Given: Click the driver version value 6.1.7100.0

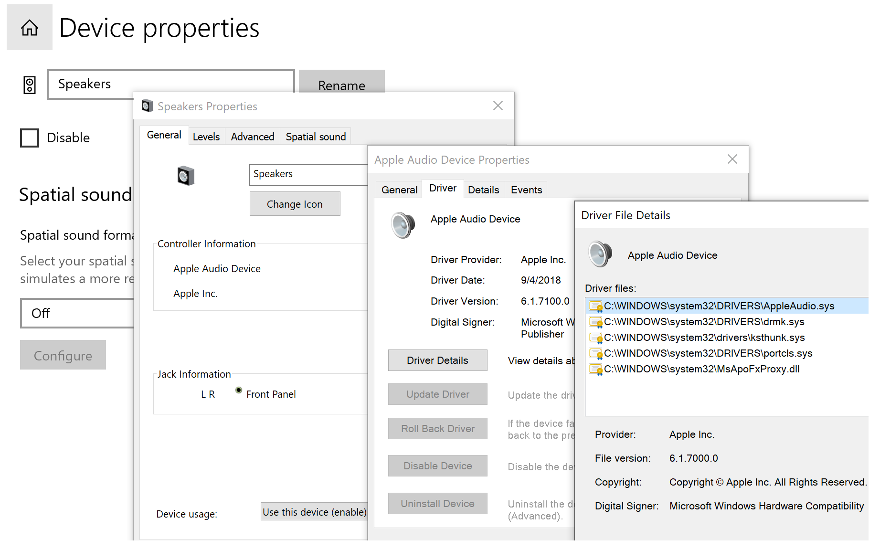Looking at the screenshot, I should pos(545,301).
